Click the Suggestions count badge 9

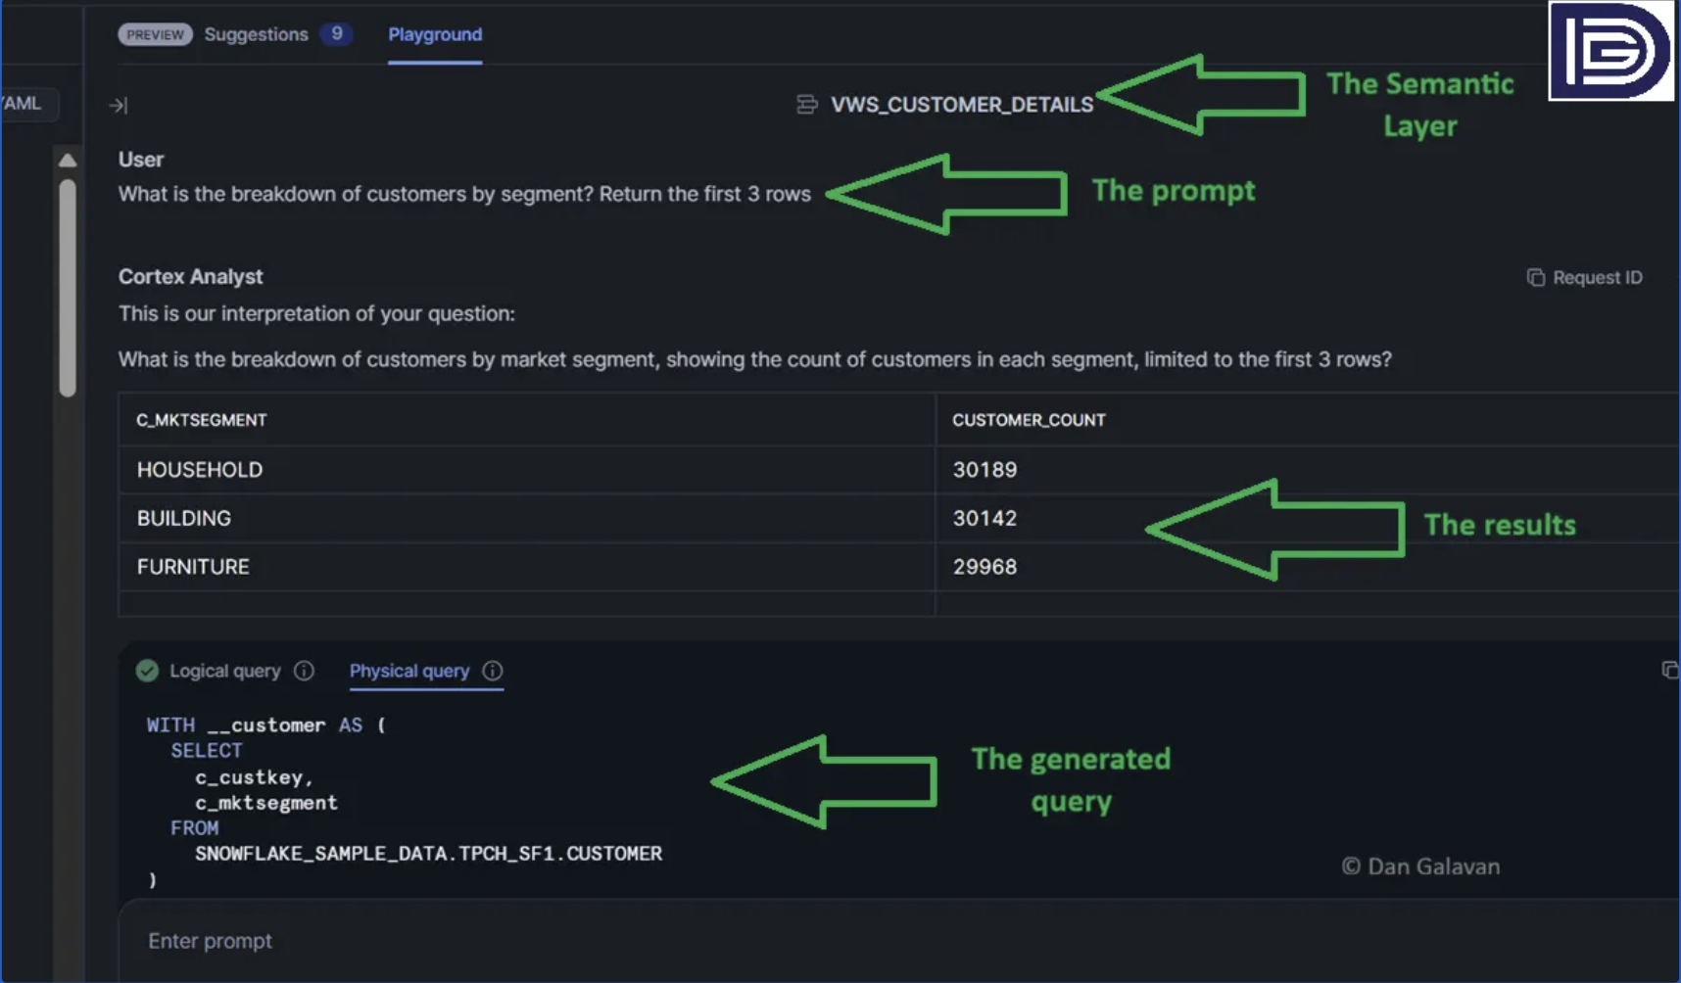click(336, 34)
